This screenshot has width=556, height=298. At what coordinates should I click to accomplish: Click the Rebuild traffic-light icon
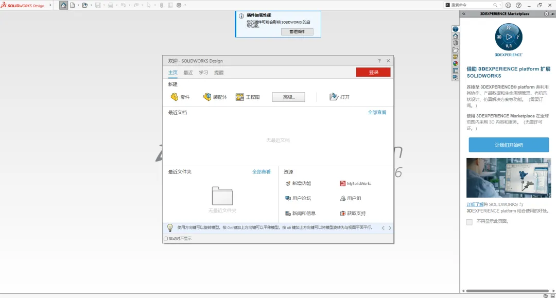point(162,5)
